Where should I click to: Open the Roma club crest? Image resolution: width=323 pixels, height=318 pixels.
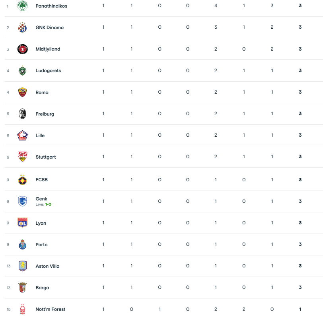click(x=22, y=92)
